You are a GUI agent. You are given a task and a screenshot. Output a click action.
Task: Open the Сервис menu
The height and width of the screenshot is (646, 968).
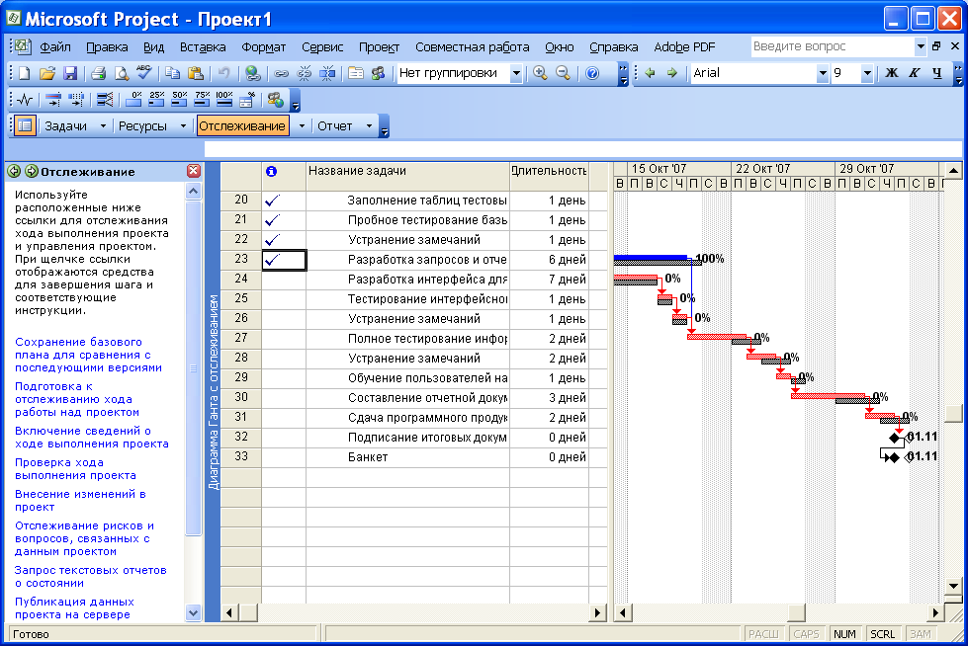click(322, 46)
